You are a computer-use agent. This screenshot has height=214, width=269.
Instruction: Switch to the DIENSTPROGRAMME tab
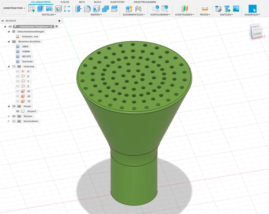[x=145, y=2]
